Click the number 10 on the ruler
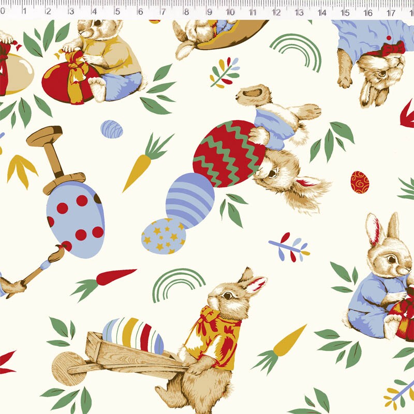Screen dimensions: 414x414 [230, 12]
